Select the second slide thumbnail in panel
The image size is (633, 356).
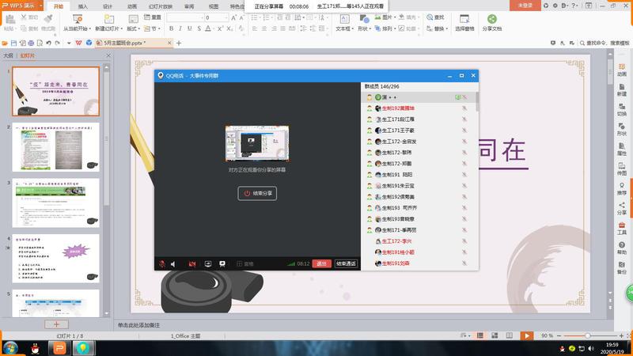55,146
